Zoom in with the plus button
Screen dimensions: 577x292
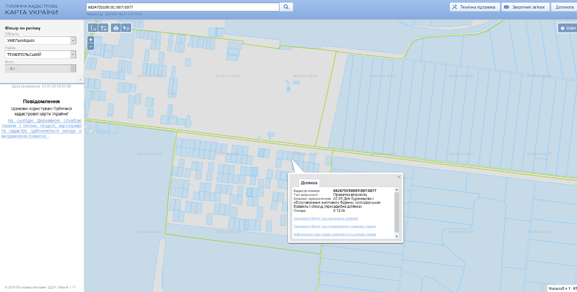tap(91, 40)
